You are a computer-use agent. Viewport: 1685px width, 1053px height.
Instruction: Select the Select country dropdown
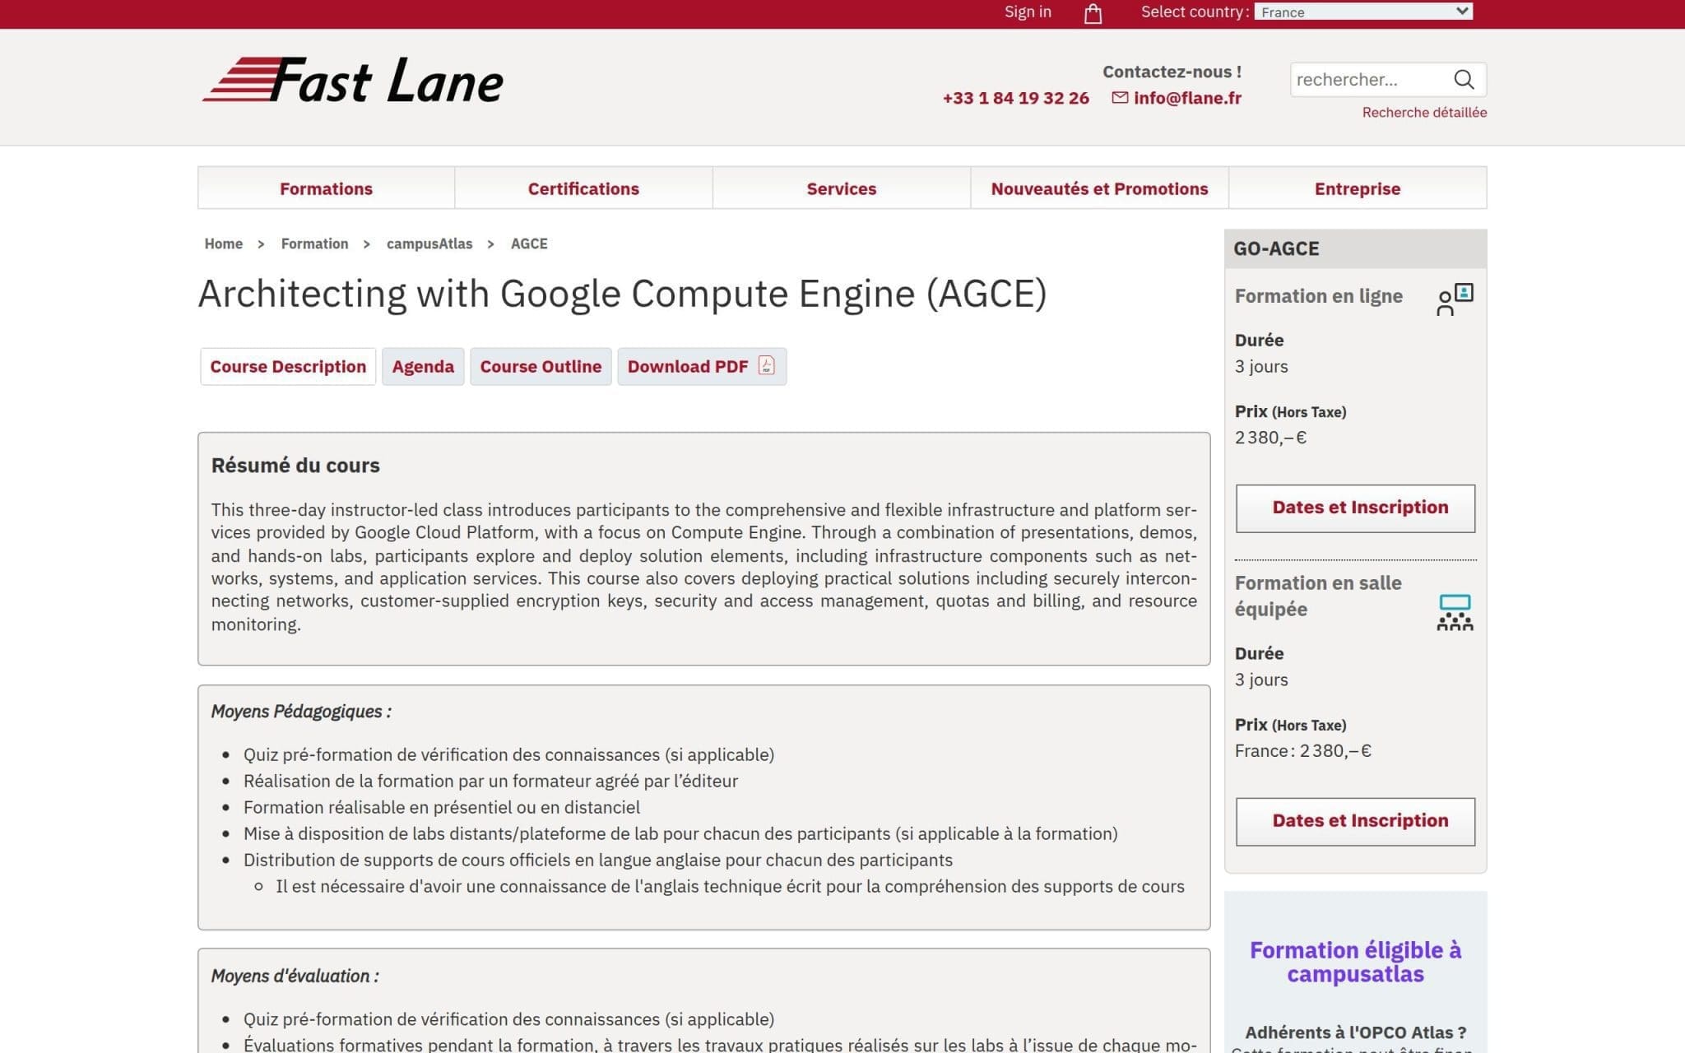click(x=1363, y=11)
